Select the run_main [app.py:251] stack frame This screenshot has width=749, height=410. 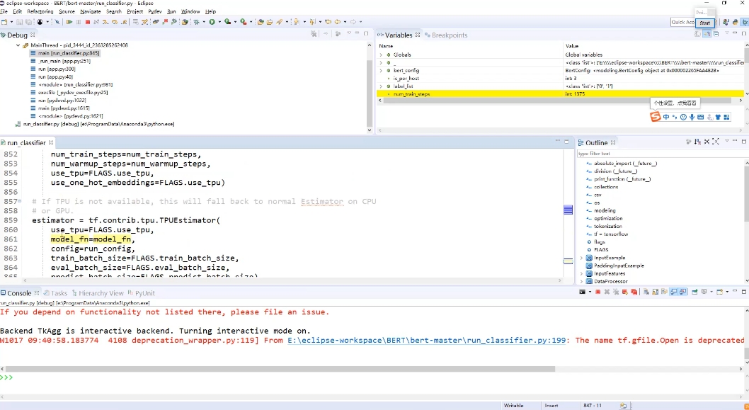click(x=65, y=61)
